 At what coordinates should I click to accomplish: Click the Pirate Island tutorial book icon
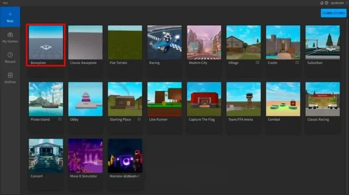60,119
